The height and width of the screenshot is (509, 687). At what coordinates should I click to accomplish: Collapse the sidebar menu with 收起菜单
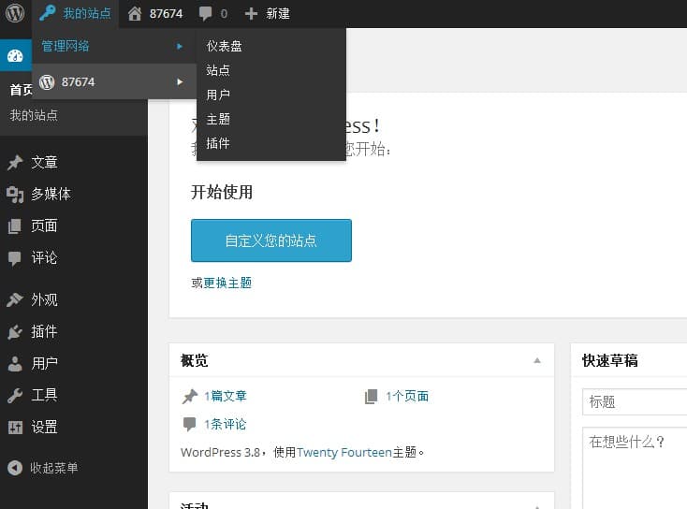tap(43, 468)
